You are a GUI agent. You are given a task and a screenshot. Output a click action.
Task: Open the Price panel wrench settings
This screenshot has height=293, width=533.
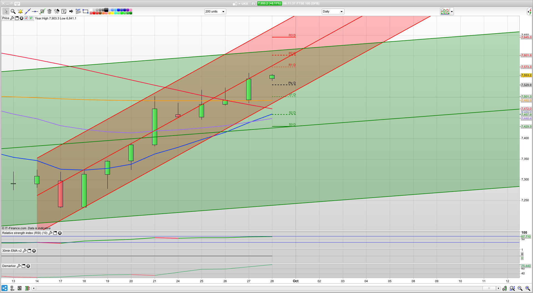[12, 18]
